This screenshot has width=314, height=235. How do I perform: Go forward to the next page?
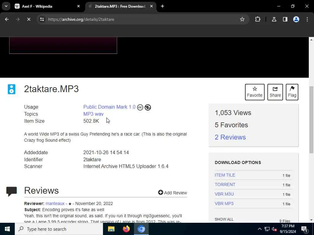click(18, 19)
